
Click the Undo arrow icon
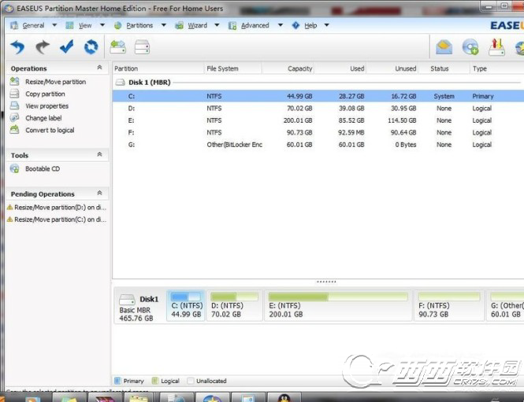[17, 47]
